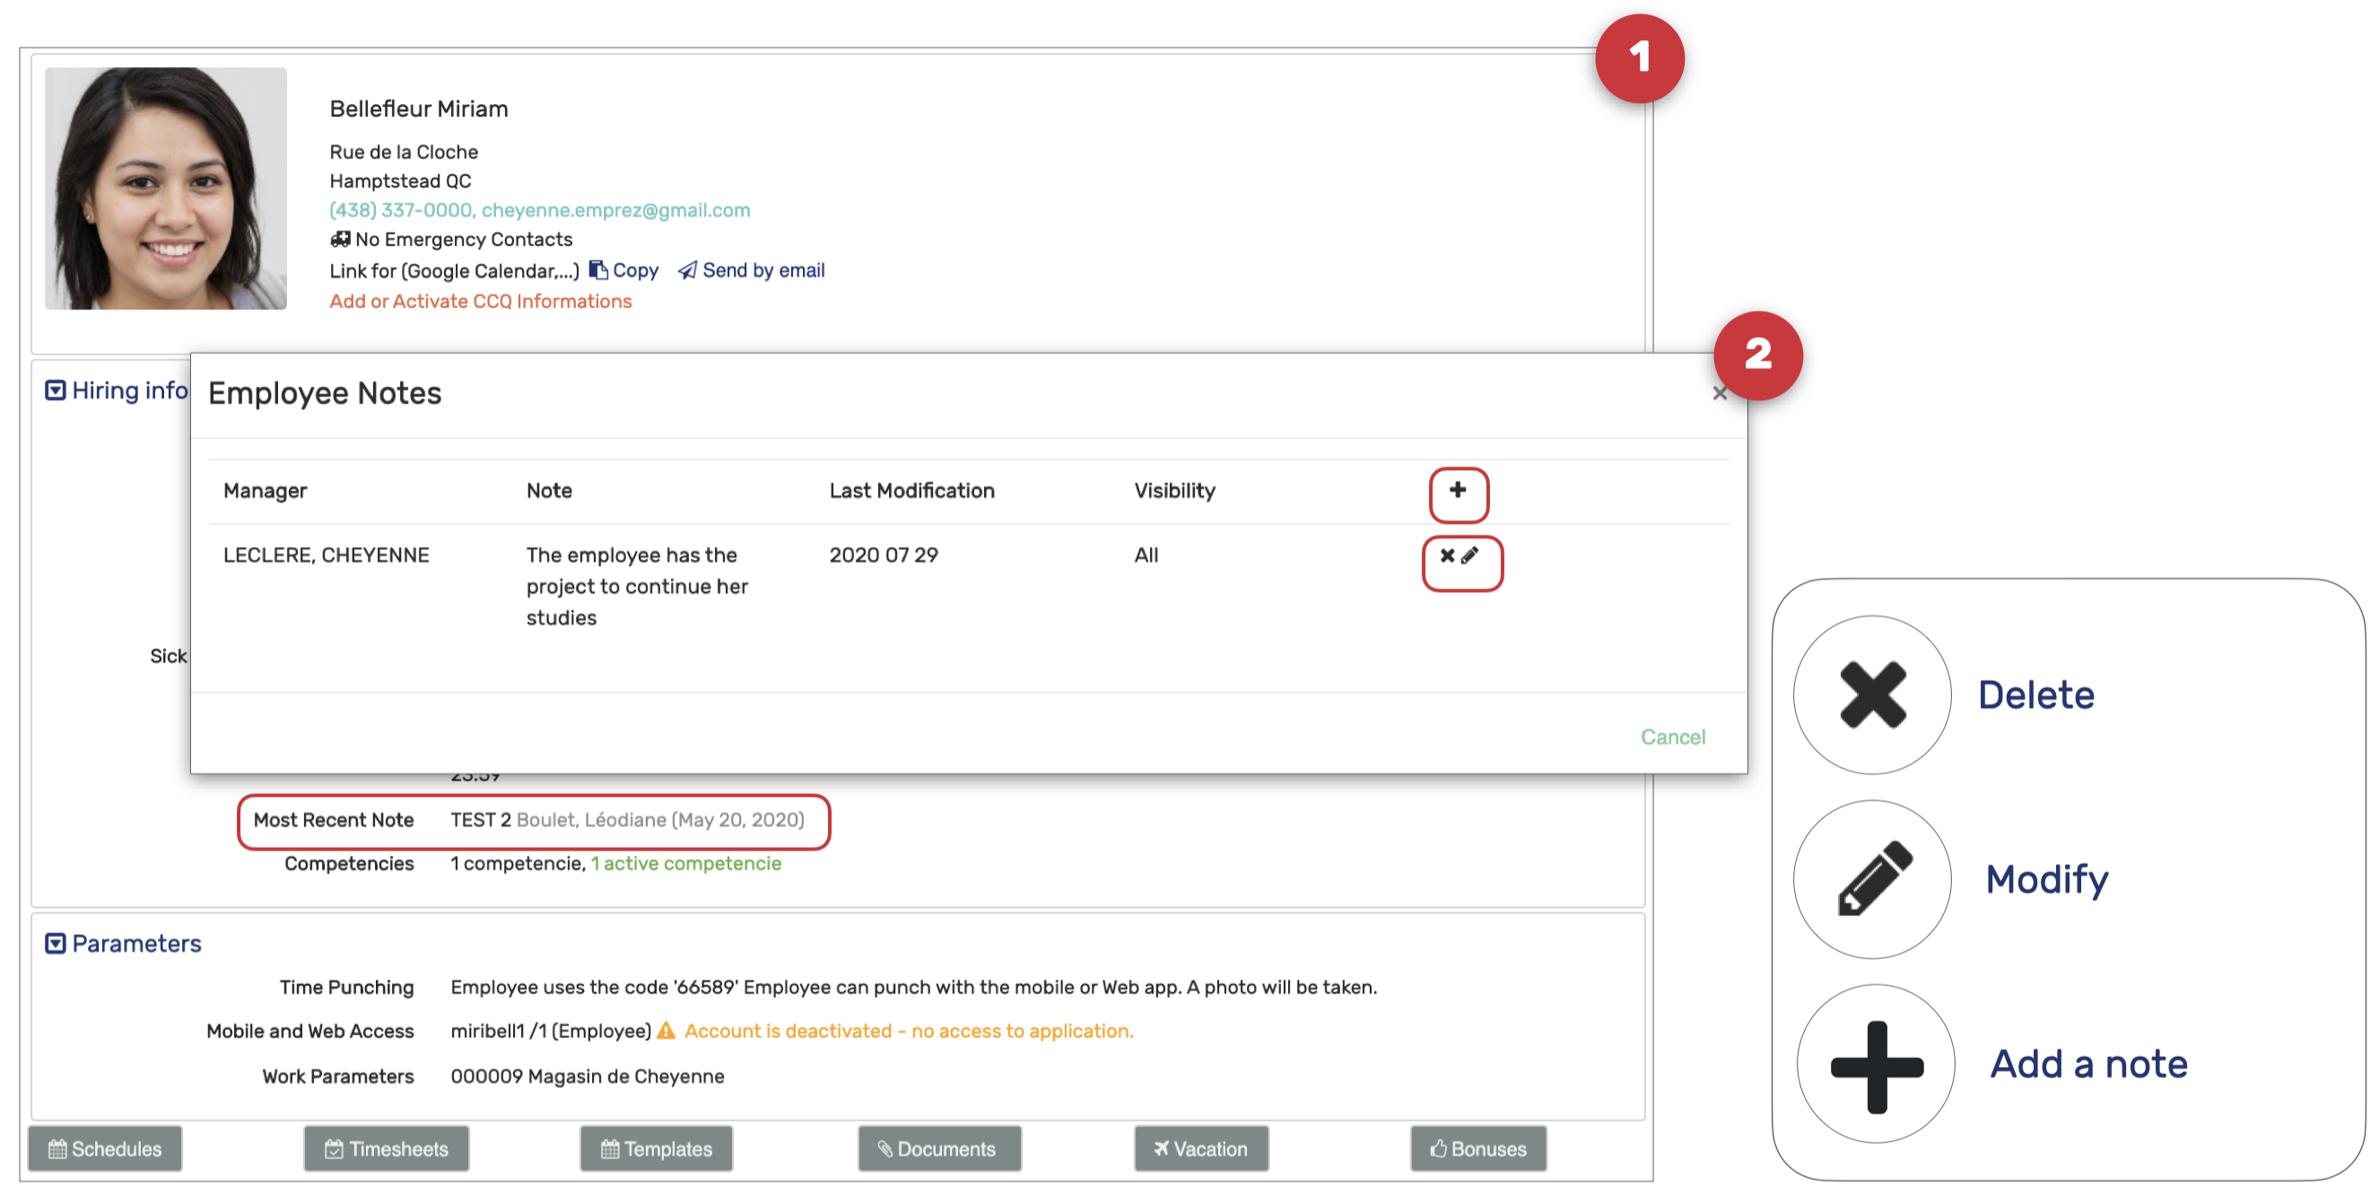2379x1195 pixels.
Task: Edit the note using the pencil icon
Action: 1469,555
